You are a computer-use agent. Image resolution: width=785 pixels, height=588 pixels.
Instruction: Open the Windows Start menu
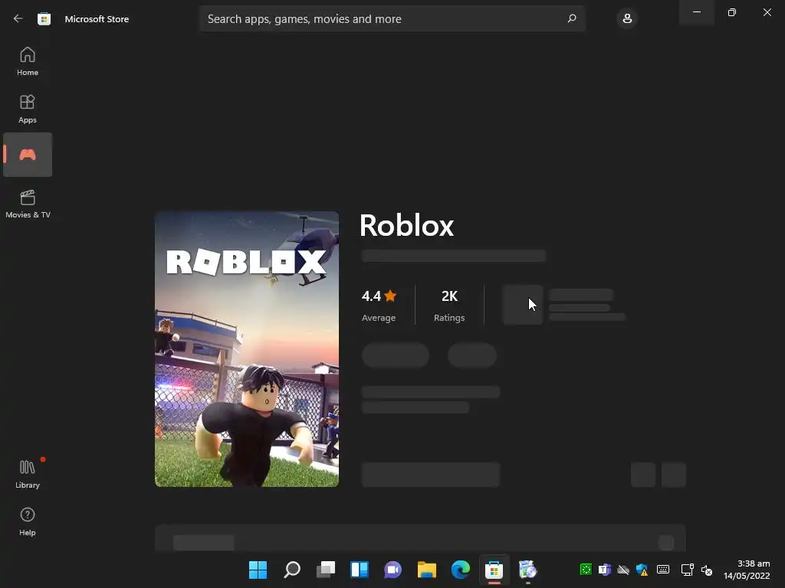click(x=258, y=570)
